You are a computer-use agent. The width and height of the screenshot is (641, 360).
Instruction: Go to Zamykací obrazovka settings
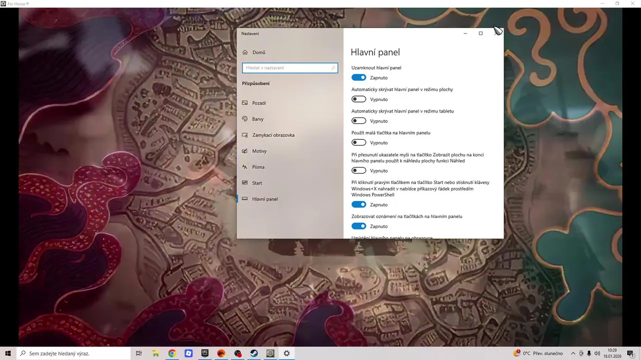pyautogui.click(x=290, y=135)
